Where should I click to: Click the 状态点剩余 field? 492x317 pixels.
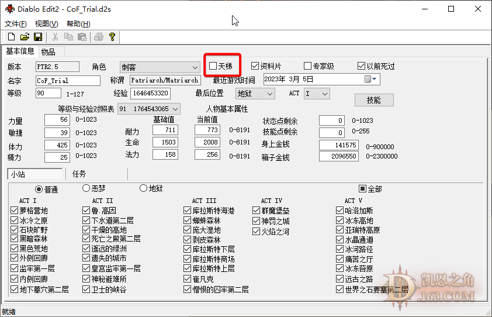click(x=332, y=120)
